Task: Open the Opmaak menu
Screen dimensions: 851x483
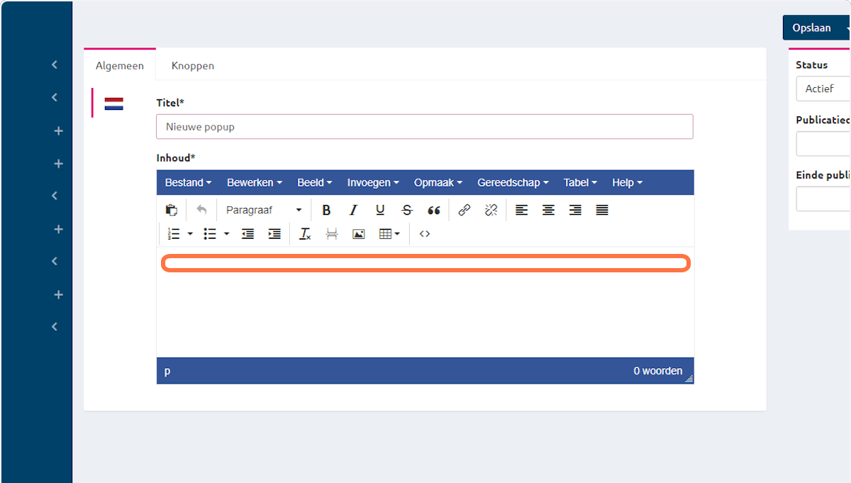Action: (x=438, y=182)
